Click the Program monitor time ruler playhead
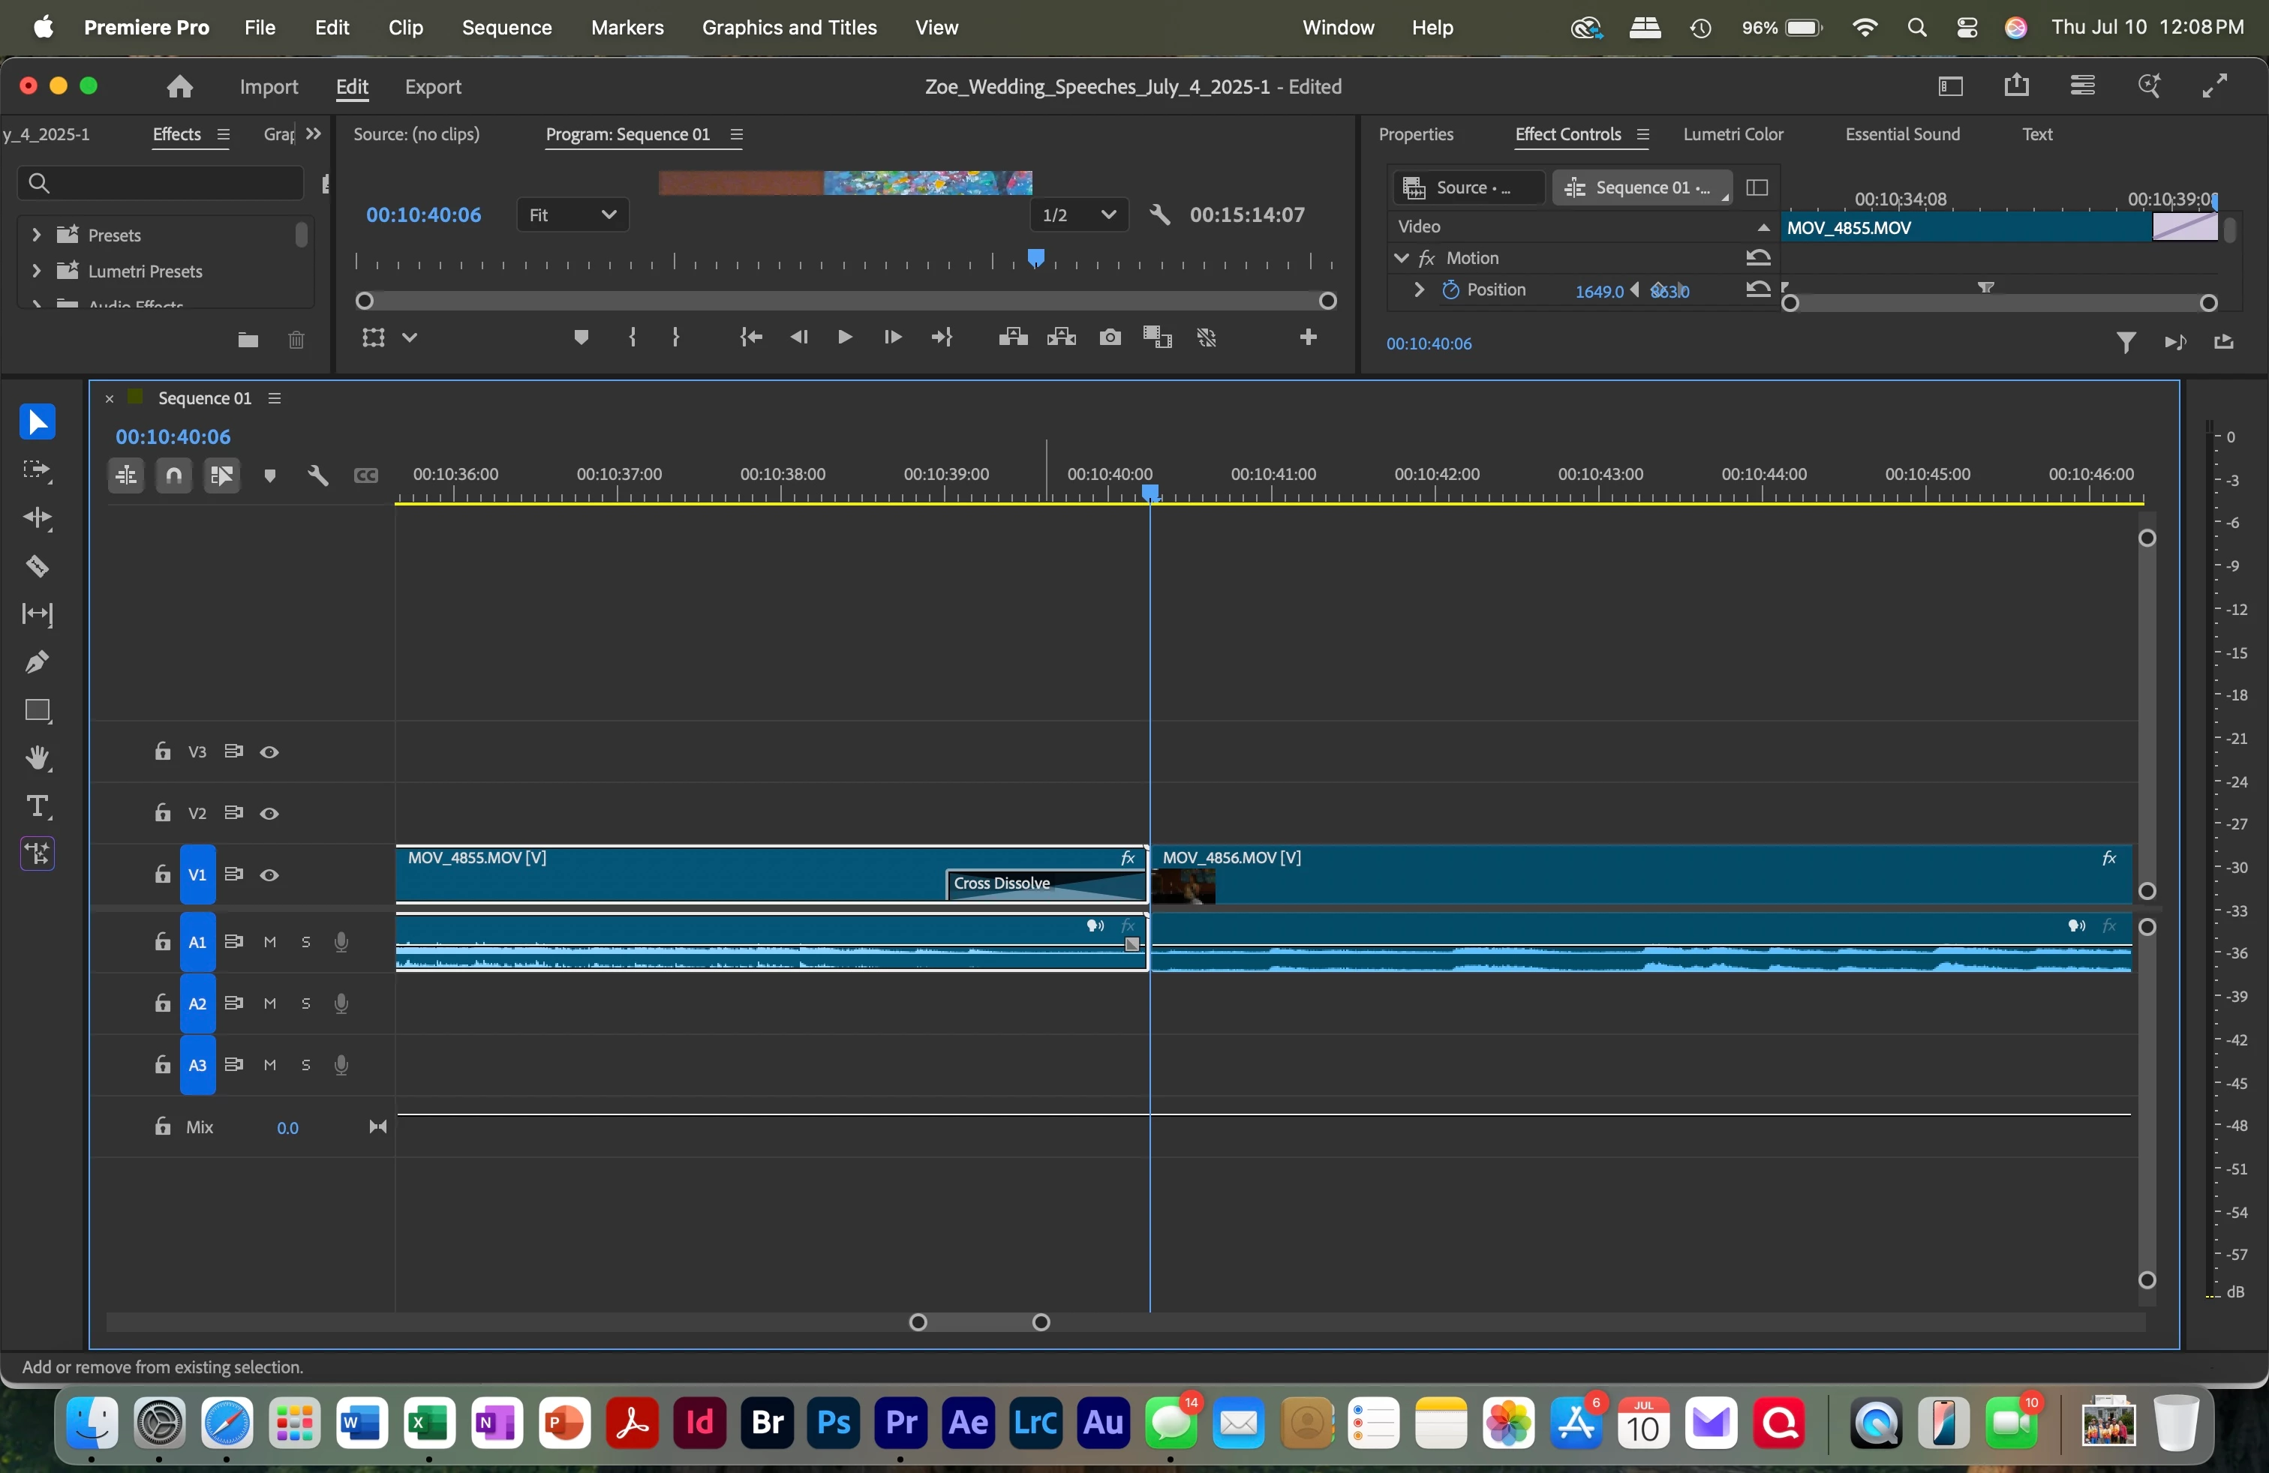The image size is (2269, 1473). pos(1036,257)
